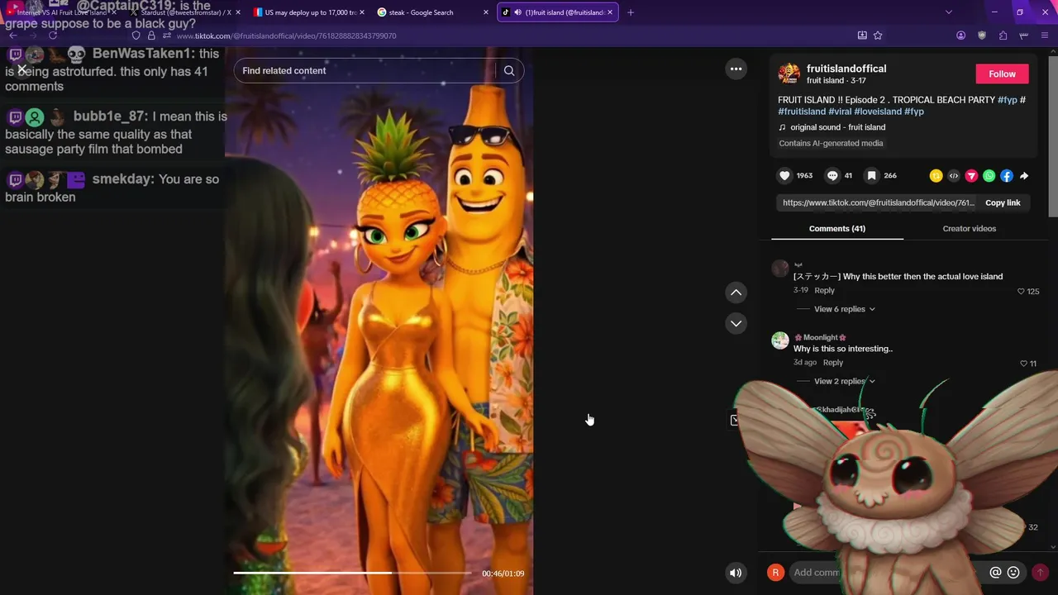Go to the previous video
Screen dimensions: 1058x595
[x=736, y=293]
